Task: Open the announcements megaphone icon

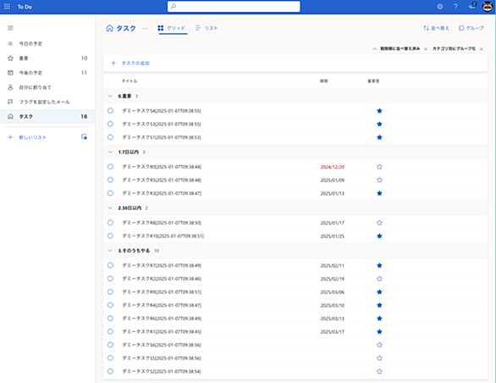Action: point(472,6)
